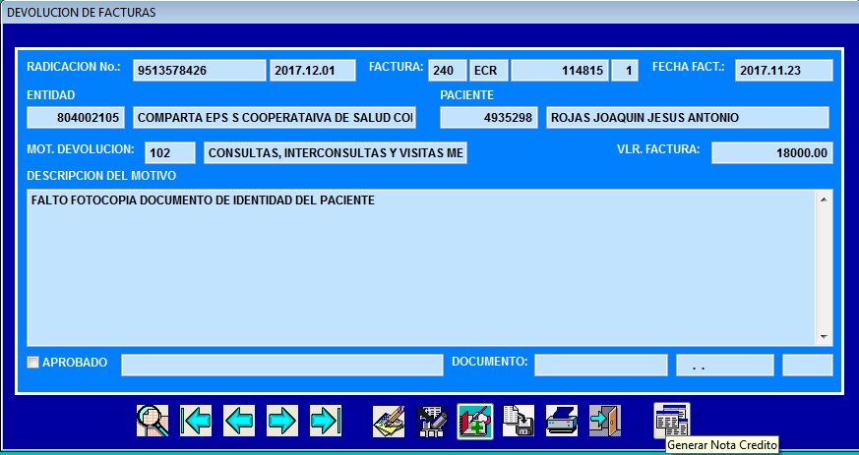
Task: Click the FECHA FACT. field 2017.11.23
Action: coord(784,71)
